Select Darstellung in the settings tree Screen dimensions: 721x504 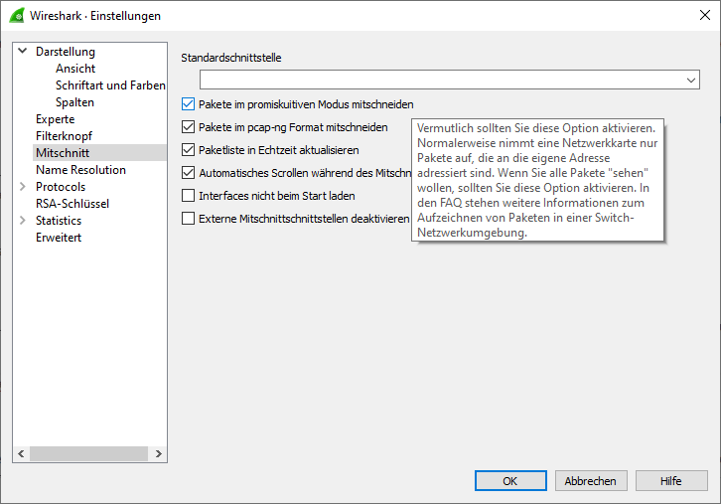[66, 52]
